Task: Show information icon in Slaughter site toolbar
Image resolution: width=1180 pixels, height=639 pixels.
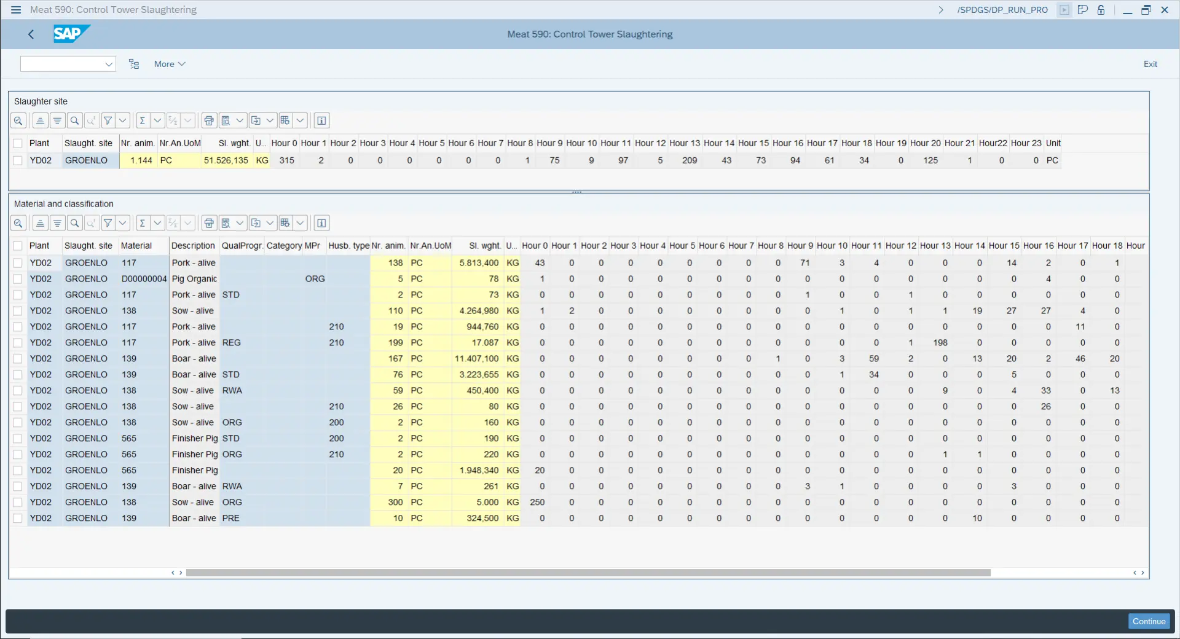Action: coord(321,120)
